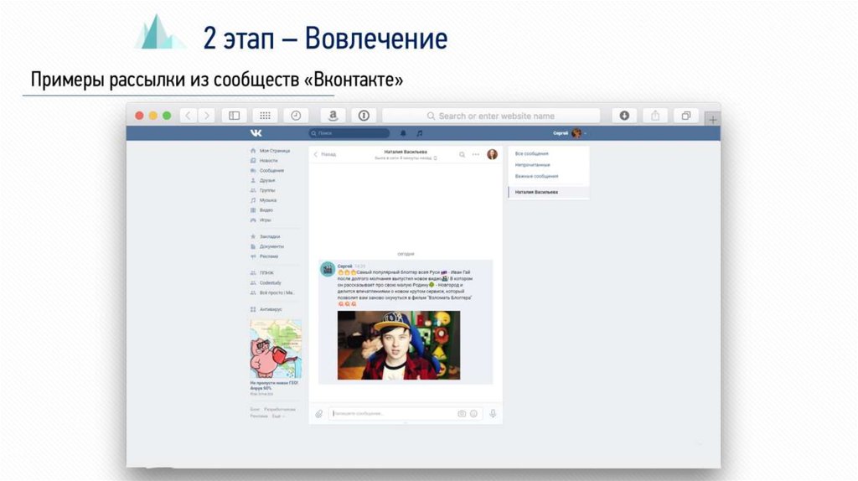858x481 pixels.
Task: Click the camera icon in the message box
Action: [462, 413]
